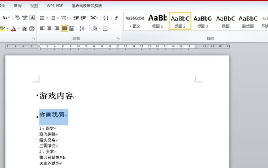
Task: Click the Increase Indent icon
Action: pyautogui.click(x=83, y=18)
